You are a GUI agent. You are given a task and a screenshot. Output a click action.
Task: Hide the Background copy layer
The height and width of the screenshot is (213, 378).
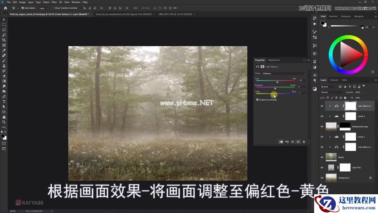point(322,126)
